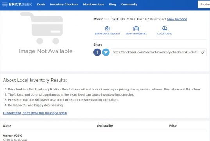Image resolution: width=210 pixels, height=141 pixels.
Task: Focus the Product search box
Action: [204, 4]
